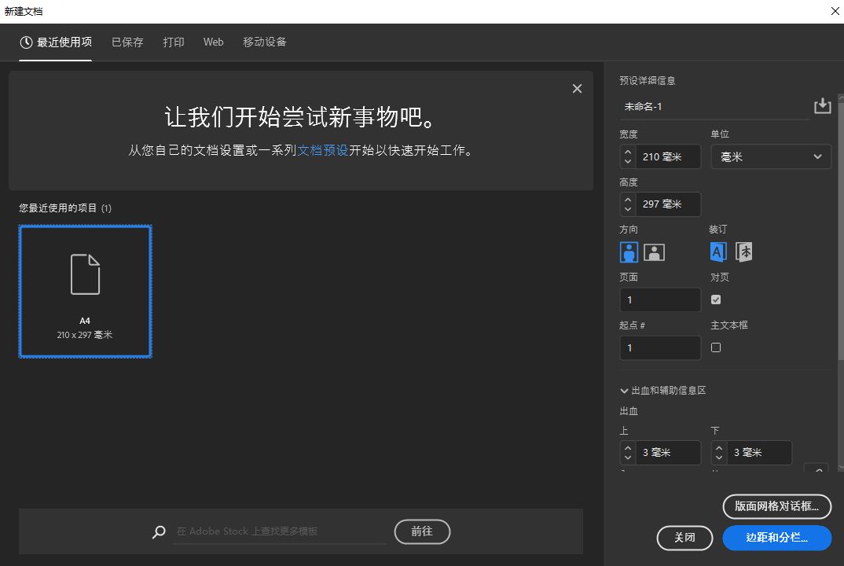Open the 移动设备 presets tab
Screen dimensions: 844x566
[264, 42]
